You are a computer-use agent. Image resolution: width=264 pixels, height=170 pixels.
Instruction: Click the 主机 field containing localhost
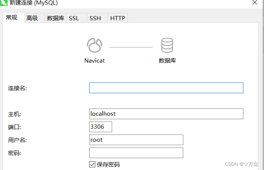(x=166, y=114)
